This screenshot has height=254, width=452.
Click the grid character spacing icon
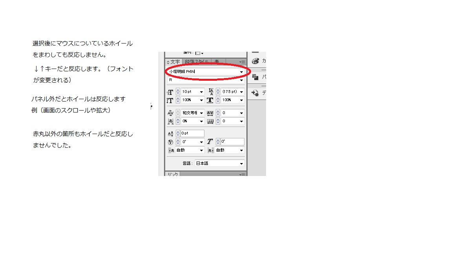click(x=210, y=122)
